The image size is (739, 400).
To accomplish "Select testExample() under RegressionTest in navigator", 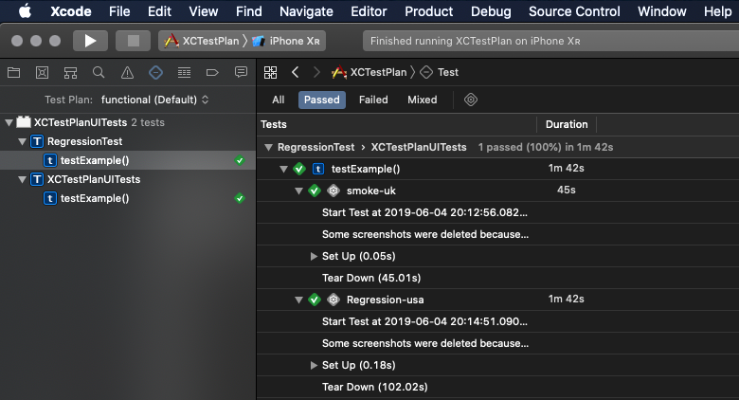I will click(95, 160).
